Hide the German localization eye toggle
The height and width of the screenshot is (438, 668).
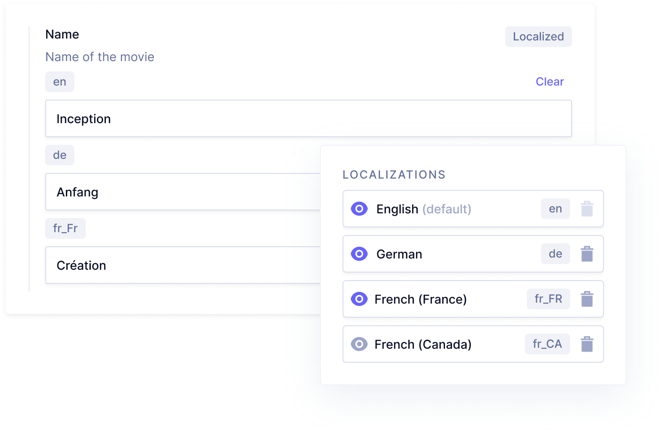pos(359,254)
